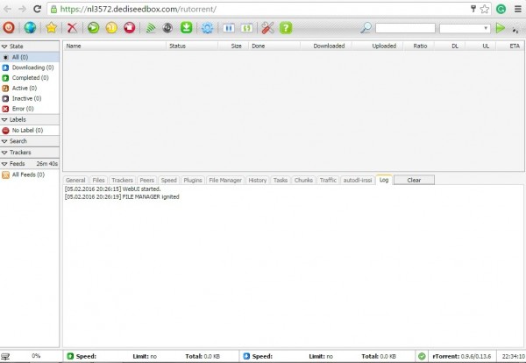Click the magnifier search icon
526x363 pixels.
coord(366,27)
